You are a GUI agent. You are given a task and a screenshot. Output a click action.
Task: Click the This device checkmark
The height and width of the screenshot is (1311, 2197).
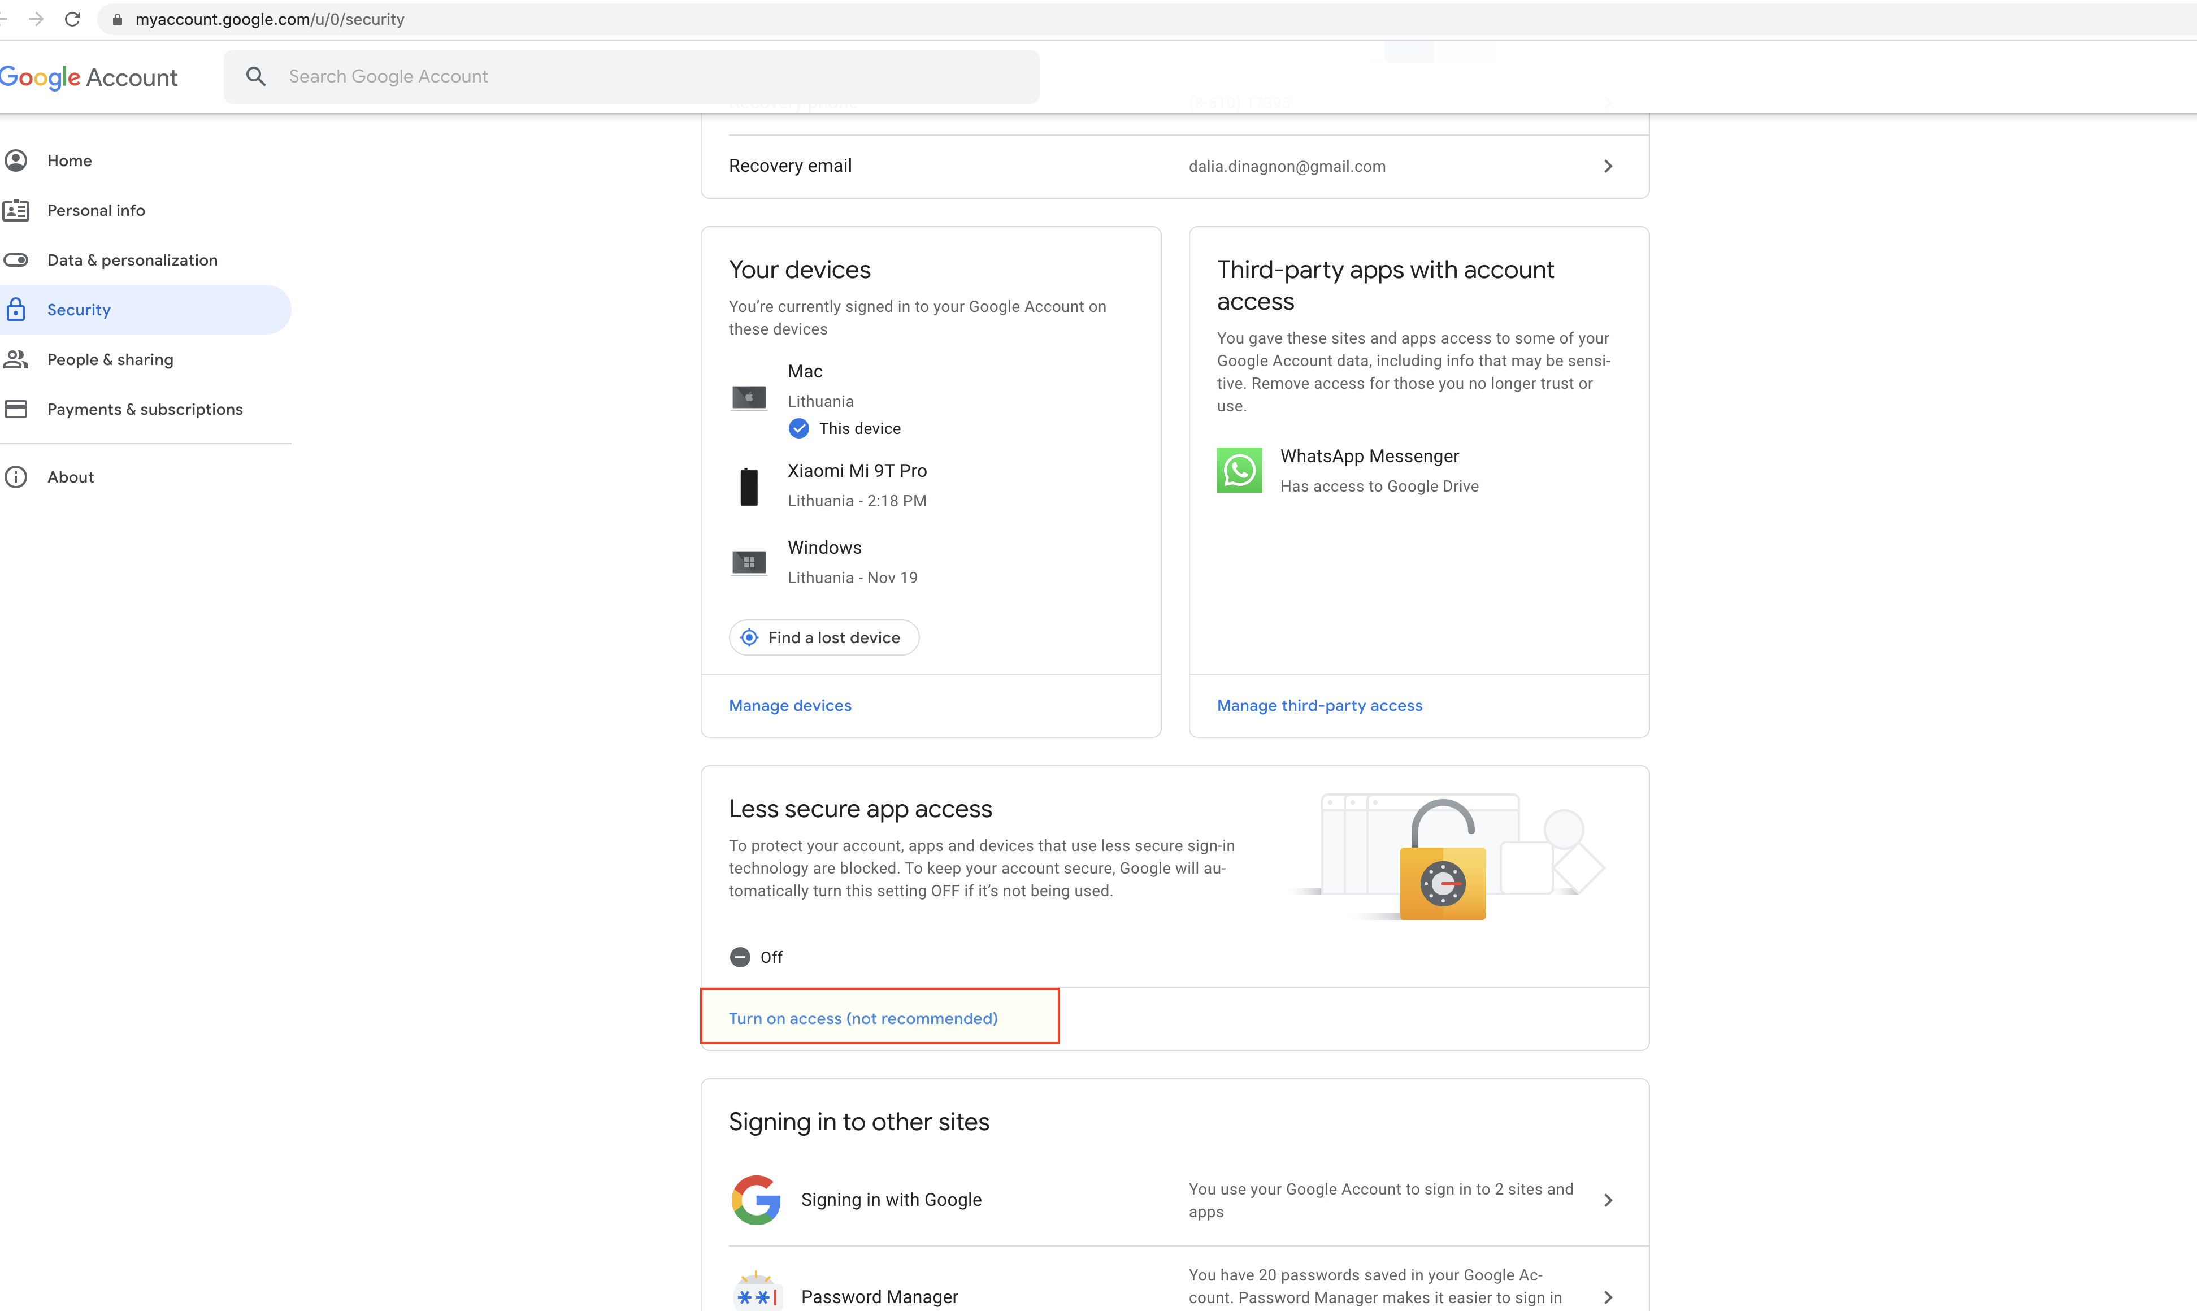pos(798,428)
